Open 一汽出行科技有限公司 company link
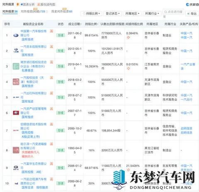 click(x=34, y=95)
